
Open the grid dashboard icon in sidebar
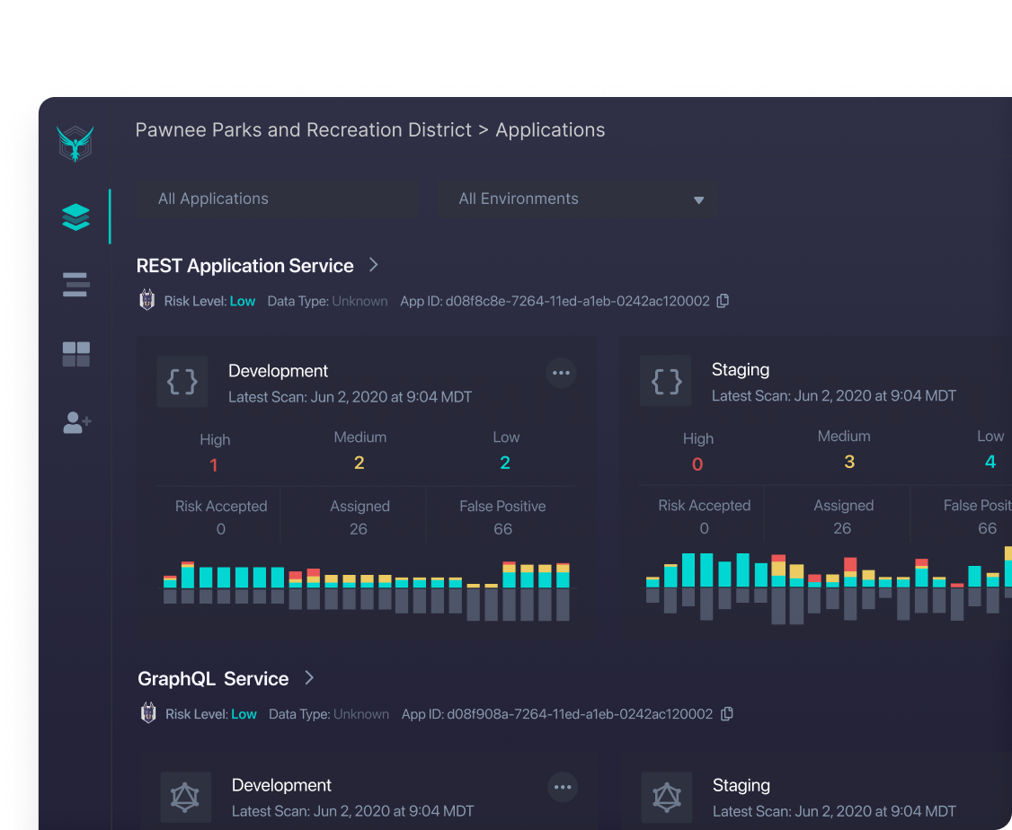(75, 354)
